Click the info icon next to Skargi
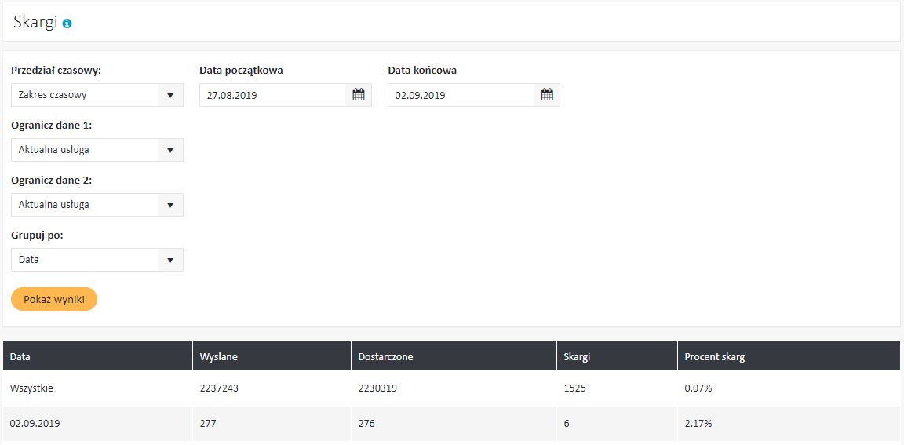The width and height of the screenshot is (904, 445). point(67,24)
